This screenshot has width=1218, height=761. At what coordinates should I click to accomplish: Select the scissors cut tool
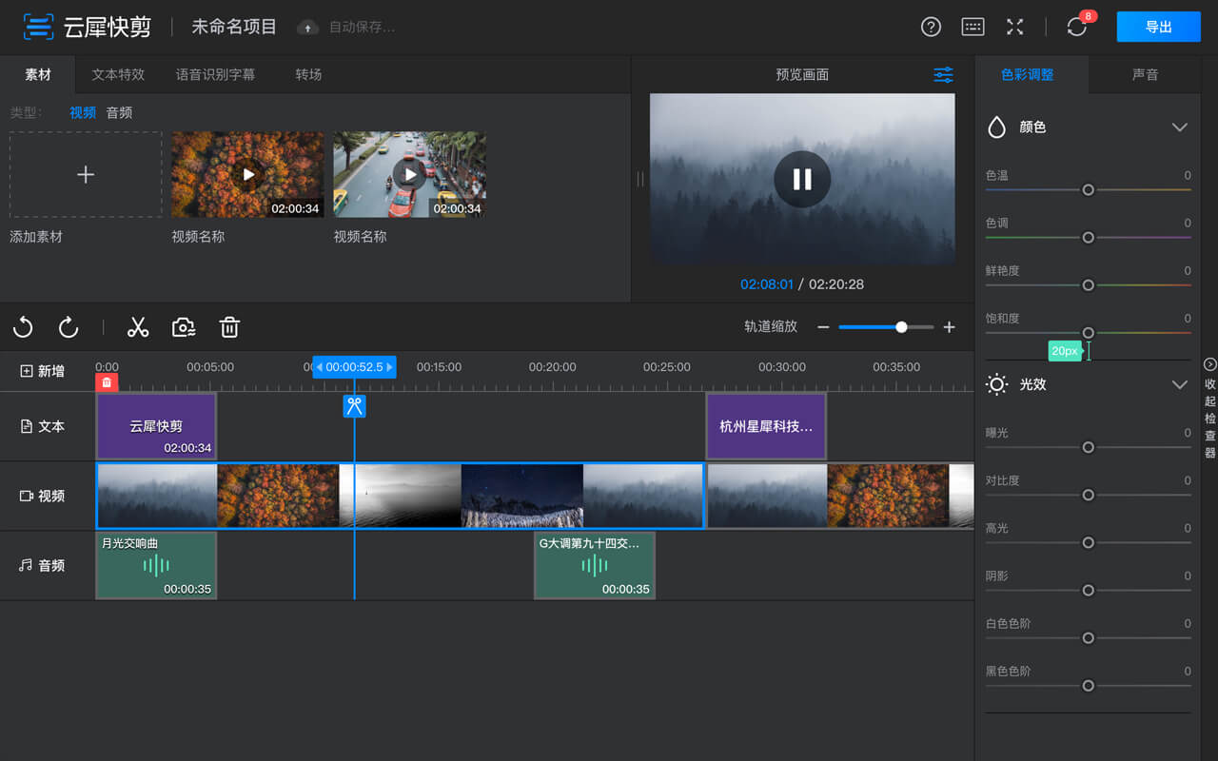138,328
